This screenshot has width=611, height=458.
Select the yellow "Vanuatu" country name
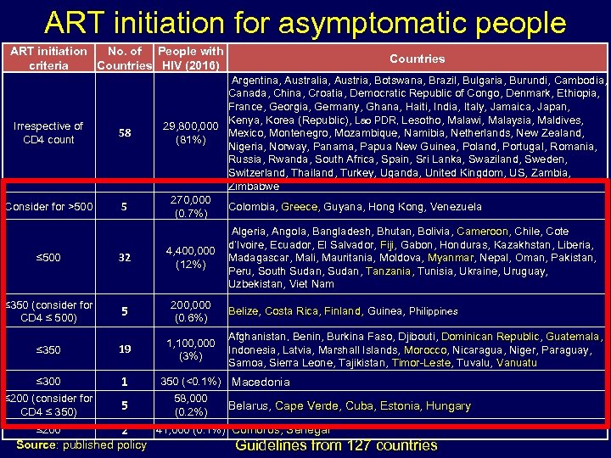pos(517,363)
